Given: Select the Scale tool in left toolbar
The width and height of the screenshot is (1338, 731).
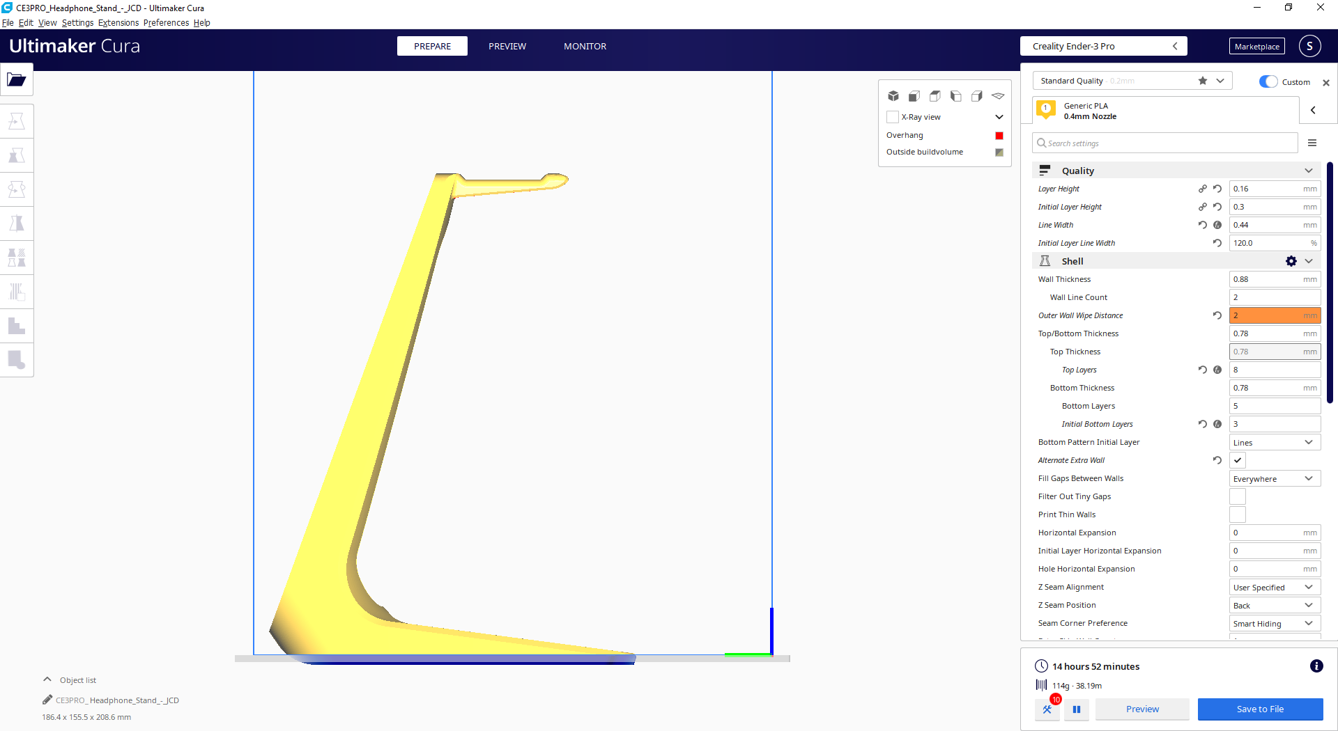Looking at the screenshot, I should [x=17, y=155].
